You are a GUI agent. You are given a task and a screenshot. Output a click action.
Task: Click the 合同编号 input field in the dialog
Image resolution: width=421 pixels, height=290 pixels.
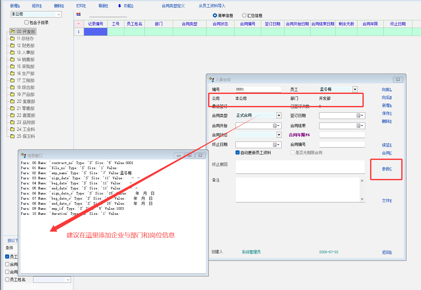[342, 144]
